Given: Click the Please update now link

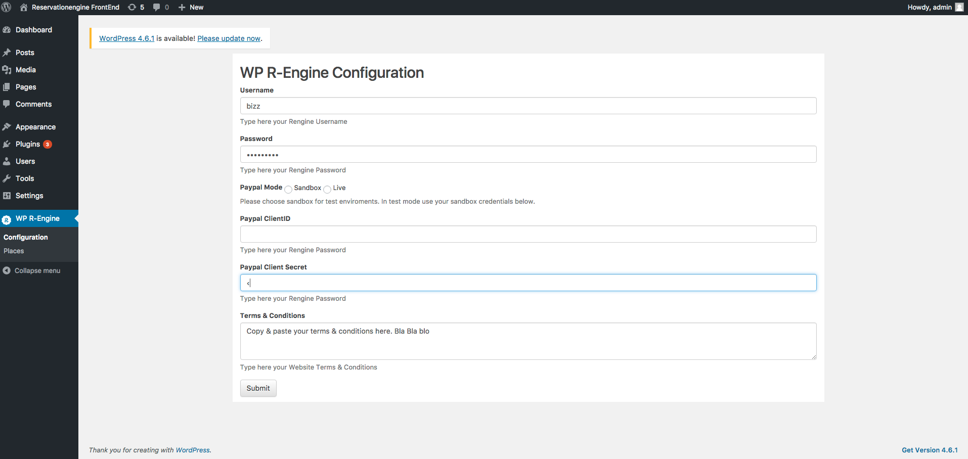Looking at the screenshot, I should [x=229, y=38].
